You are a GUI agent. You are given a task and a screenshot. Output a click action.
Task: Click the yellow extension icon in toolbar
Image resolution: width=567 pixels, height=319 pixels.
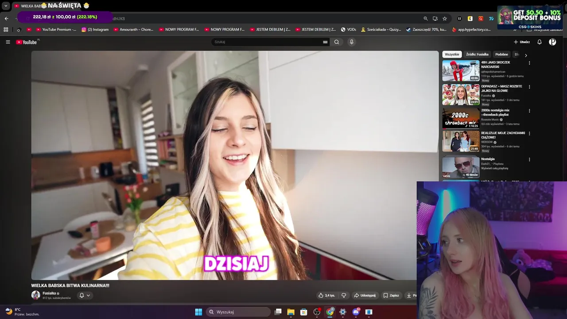pyautogui.click(x=470, y=19)
